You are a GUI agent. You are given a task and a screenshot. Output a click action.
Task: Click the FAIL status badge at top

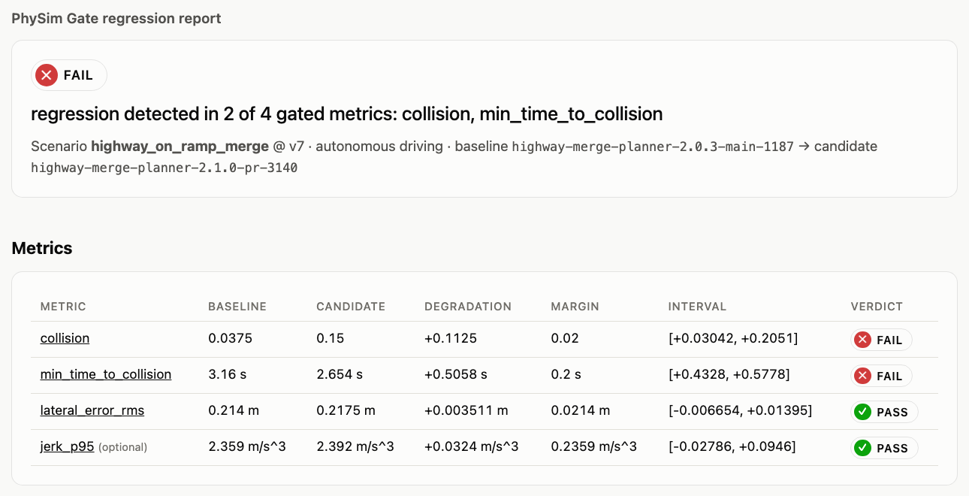(x=69, y=75)
